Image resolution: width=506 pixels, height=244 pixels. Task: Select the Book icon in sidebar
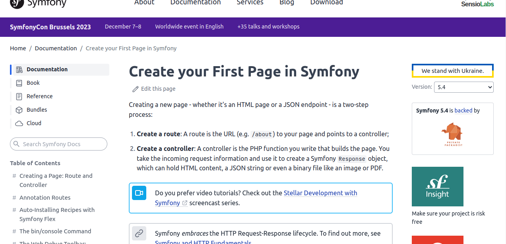(19, 83)
